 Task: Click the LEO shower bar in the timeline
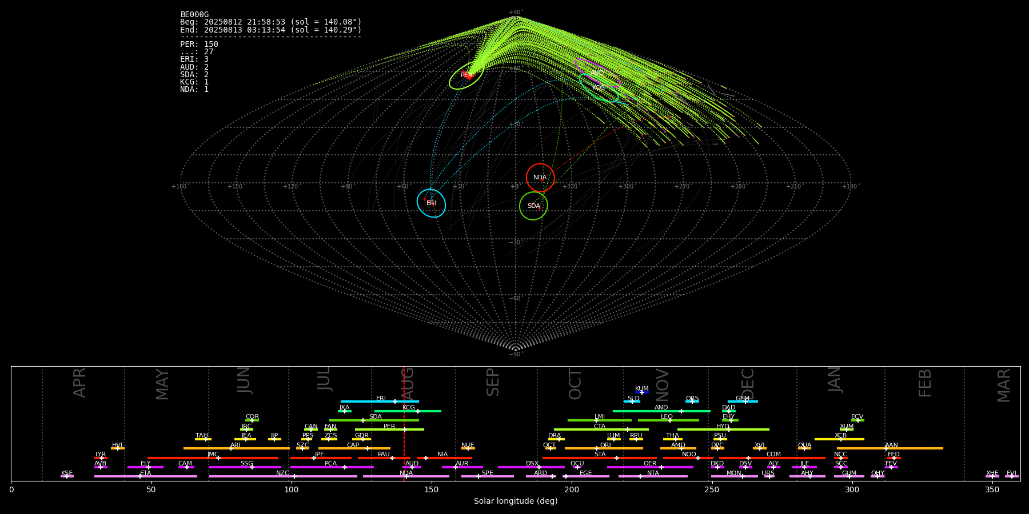pos(668,420)
